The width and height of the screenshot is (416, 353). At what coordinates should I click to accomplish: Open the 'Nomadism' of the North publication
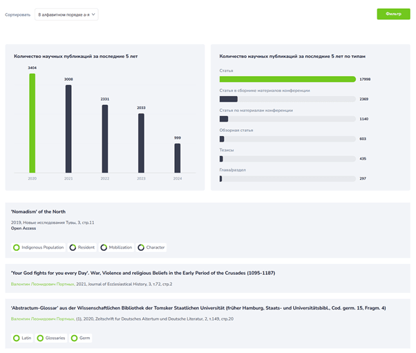(x=38, y=211)
